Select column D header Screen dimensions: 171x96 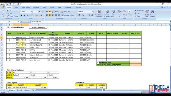38,25
